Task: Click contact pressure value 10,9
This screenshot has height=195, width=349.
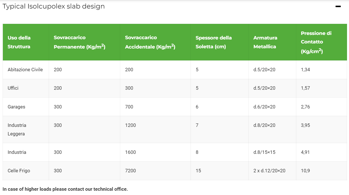Action: click(x=321, y=171)
